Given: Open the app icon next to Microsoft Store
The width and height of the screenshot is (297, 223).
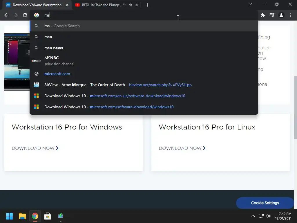Looking at the screenshot, I should click(x=60, y=216).
